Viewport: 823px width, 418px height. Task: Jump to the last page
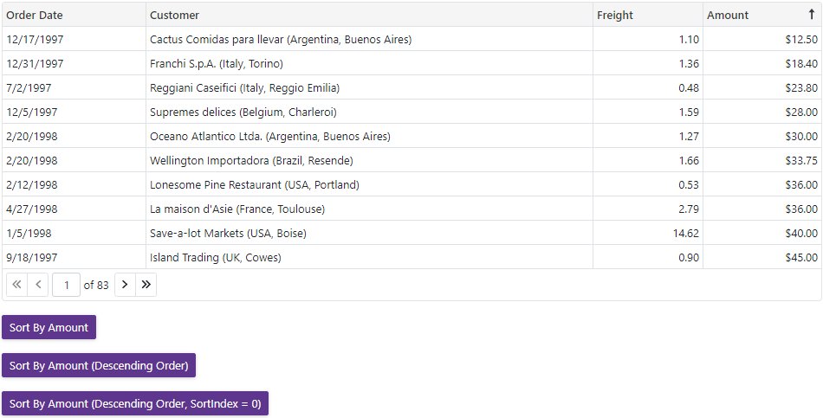point(146,285)
